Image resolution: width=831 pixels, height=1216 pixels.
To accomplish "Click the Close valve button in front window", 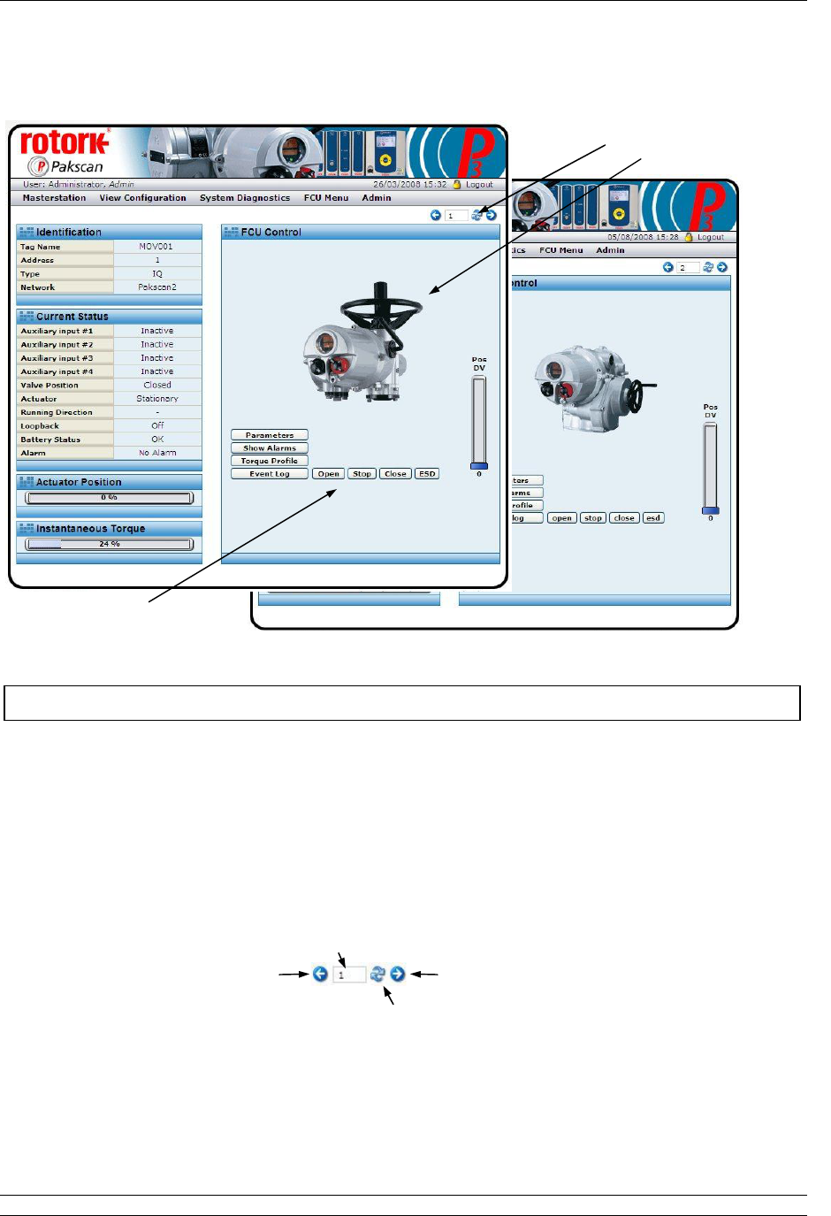I will (396, 474).
